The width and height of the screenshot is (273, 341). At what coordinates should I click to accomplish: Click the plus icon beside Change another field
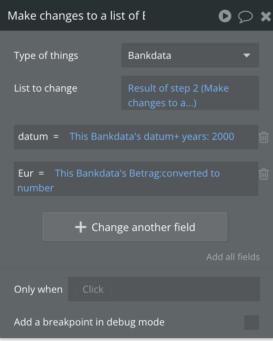pyautogui.click(x=81, y=227)
